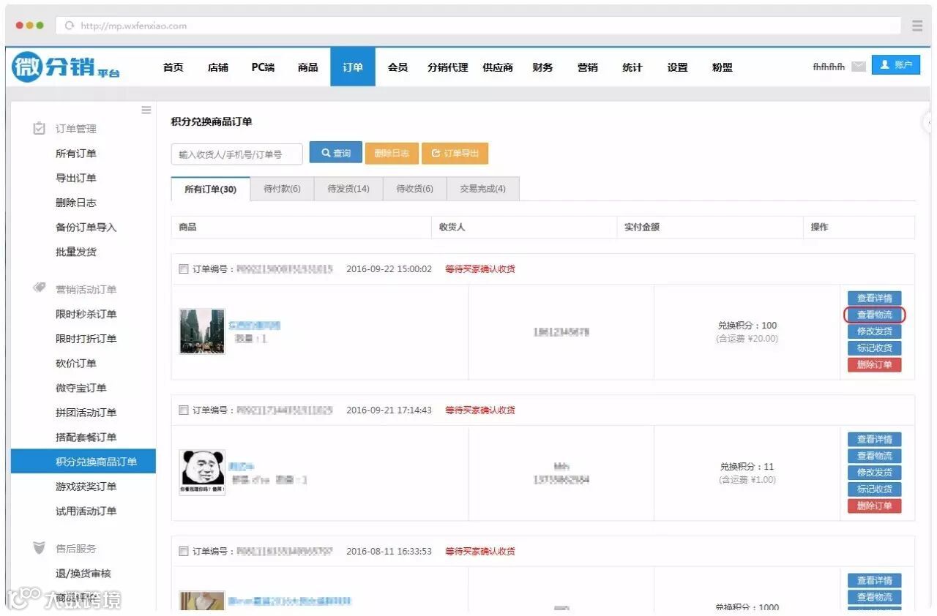Open the 店铺 top menu
The image size is (937, 616).
pyautogui.click(x=218, y=67)
